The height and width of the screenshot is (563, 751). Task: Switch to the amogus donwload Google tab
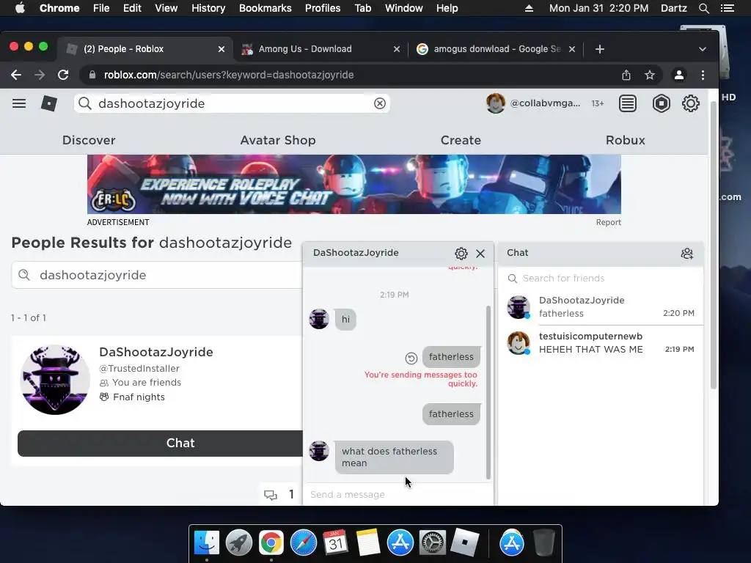(496, 49)
